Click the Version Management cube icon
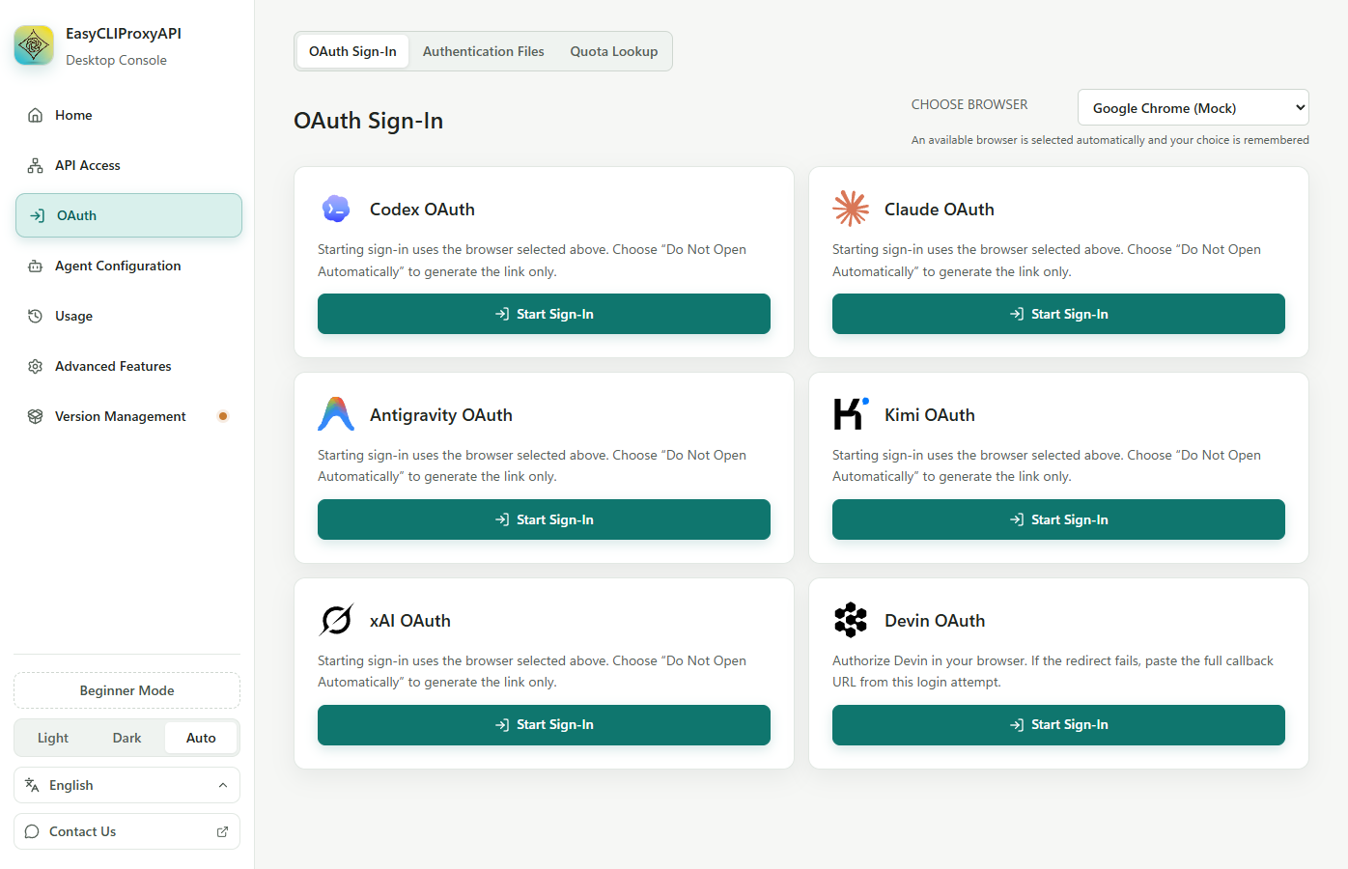This screenshot has height=869, width=1348. pyautogui.click(x=36, y=416)
